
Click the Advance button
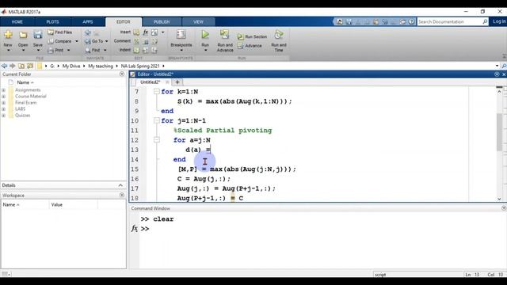[x=250, y=46]
